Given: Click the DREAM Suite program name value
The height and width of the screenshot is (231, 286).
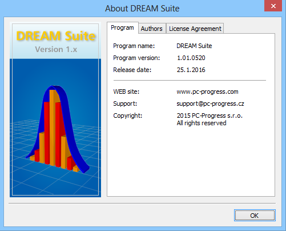Looking at the screenshot, I should point(194,46).
